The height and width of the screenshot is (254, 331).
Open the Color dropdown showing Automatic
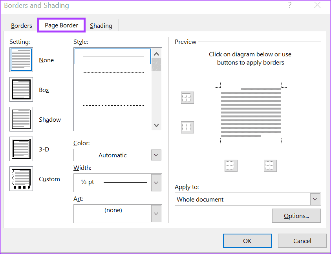pyautogui.click(x=156, y=155)
